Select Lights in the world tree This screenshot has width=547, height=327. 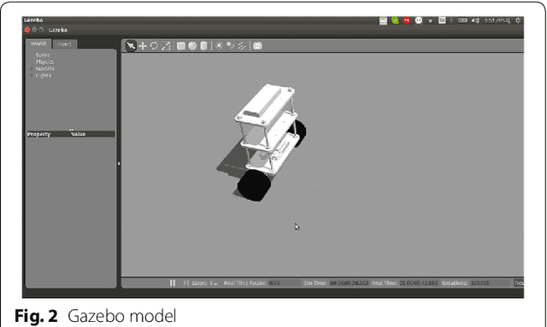[x=44, y=75]
